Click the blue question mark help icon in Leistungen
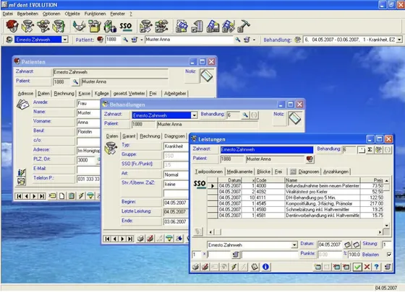This screenshot has height=292, width=405. [x=377, y=267]
